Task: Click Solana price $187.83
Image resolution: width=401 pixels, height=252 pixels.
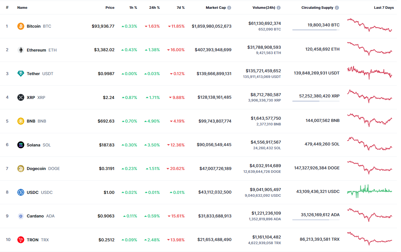Action: point(107,145)
